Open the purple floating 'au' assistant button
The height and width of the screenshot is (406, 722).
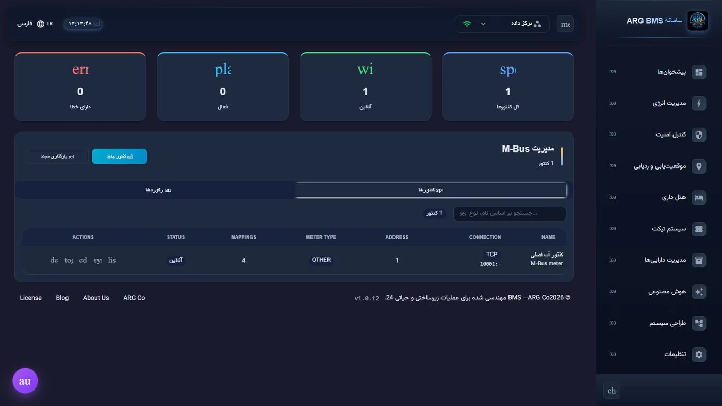click(x=25, y=381)
